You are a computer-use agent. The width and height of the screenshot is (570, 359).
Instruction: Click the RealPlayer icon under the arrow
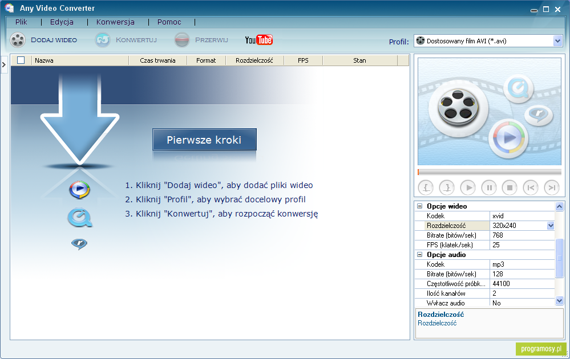click(79, 244)
